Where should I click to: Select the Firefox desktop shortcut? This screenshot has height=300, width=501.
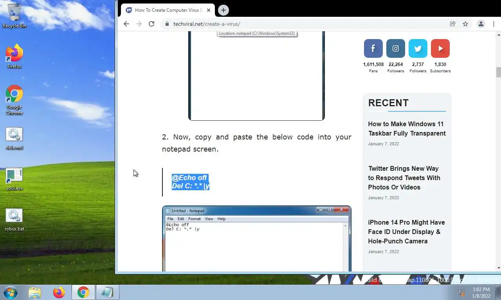coord(14,56)
